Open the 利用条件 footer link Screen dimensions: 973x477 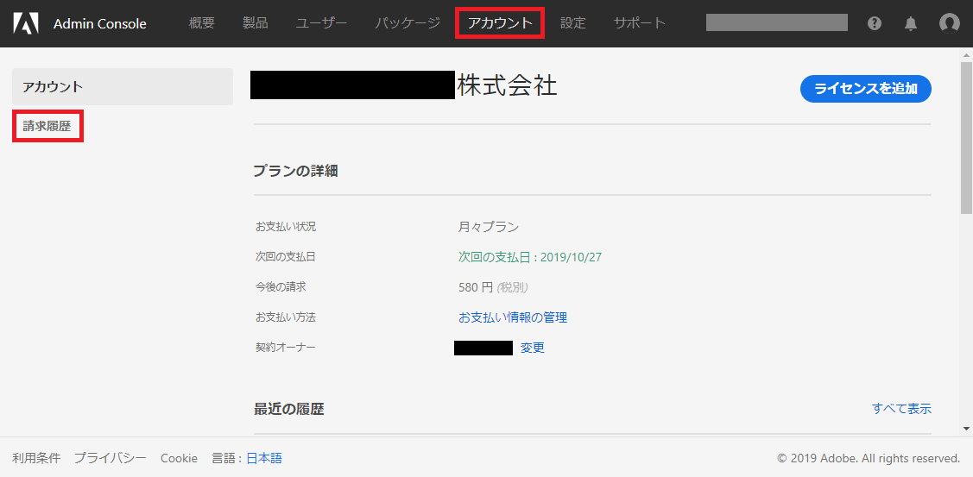click(36, 458)
